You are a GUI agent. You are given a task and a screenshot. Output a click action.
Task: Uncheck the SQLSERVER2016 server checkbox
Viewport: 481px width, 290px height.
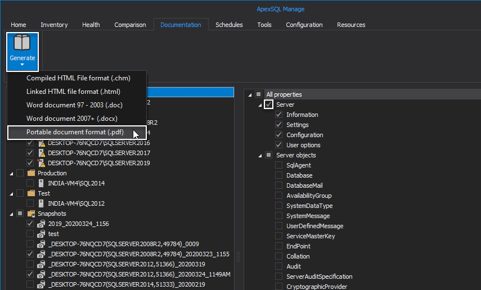[x=30, y=143]
